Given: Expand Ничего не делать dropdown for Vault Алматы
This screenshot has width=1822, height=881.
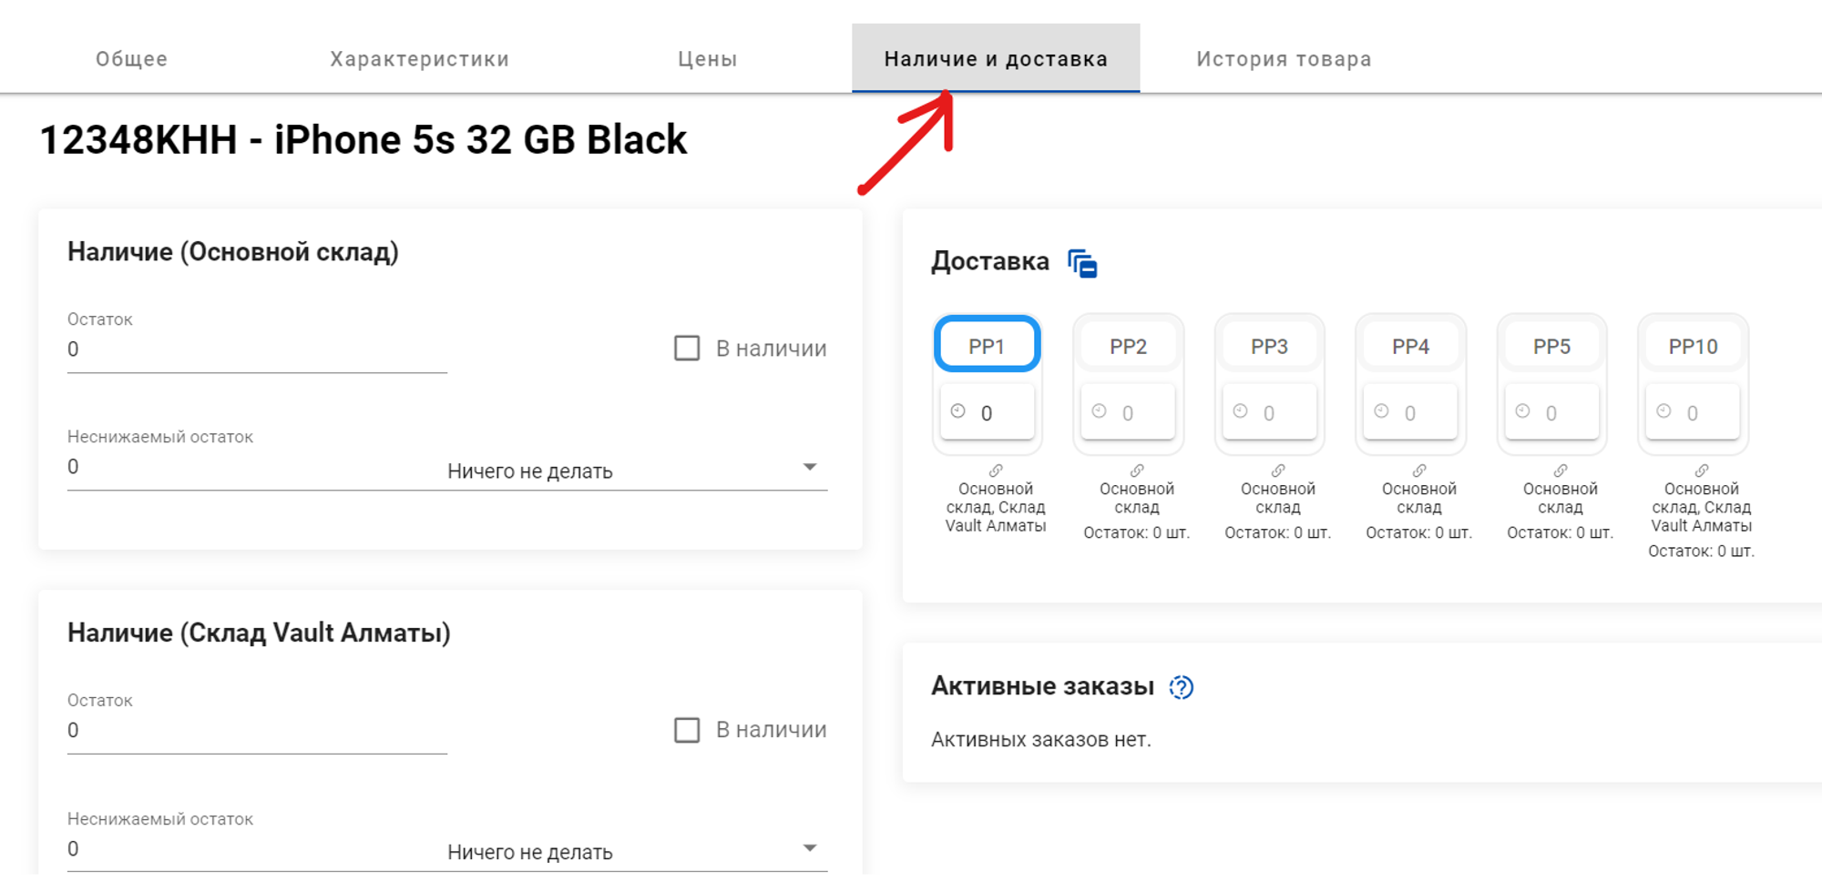Looking at the screenshot, I should [x=636, y=851].
